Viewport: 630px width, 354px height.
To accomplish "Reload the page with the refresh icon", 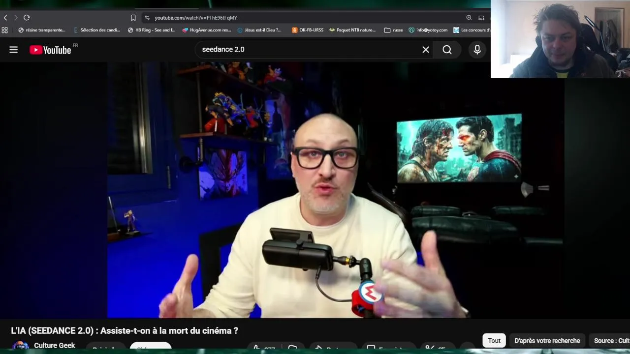I will [x=27, y=18].
